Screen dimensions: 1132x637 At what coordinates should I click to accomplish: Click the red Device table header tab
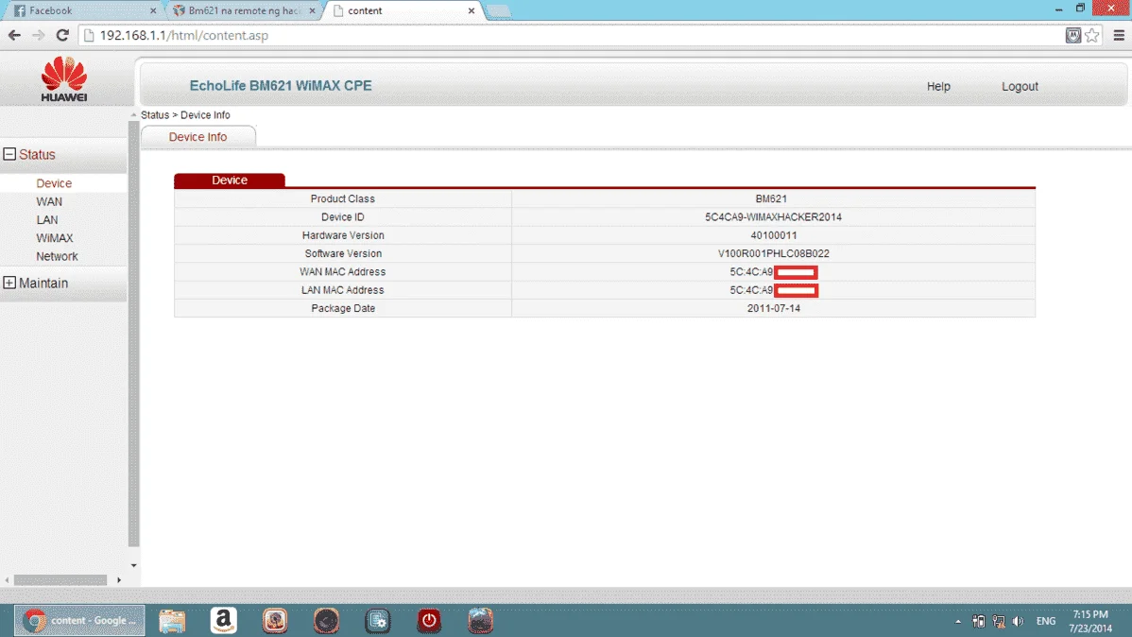[x=230, y=180]
